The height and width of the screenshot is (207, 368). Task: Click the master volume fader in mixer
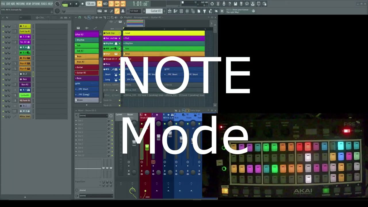point(134,143)
